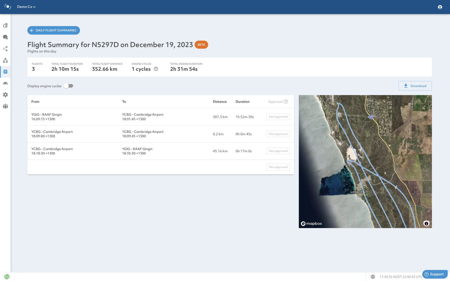
Task: Open the settings gear sidebar icon
Action: [x=5, y=95]
